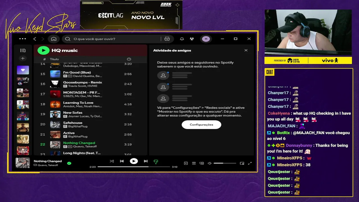The image size is (359, 202).
Task: Open Liked Songs heart tile
Action: point(23,70)
